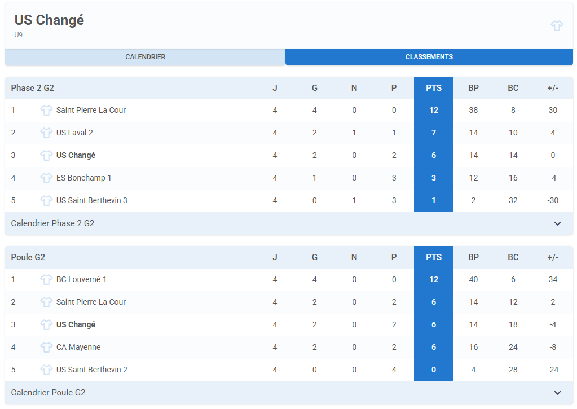Switch to the Calendrier tab

click(x=145, y=57)
